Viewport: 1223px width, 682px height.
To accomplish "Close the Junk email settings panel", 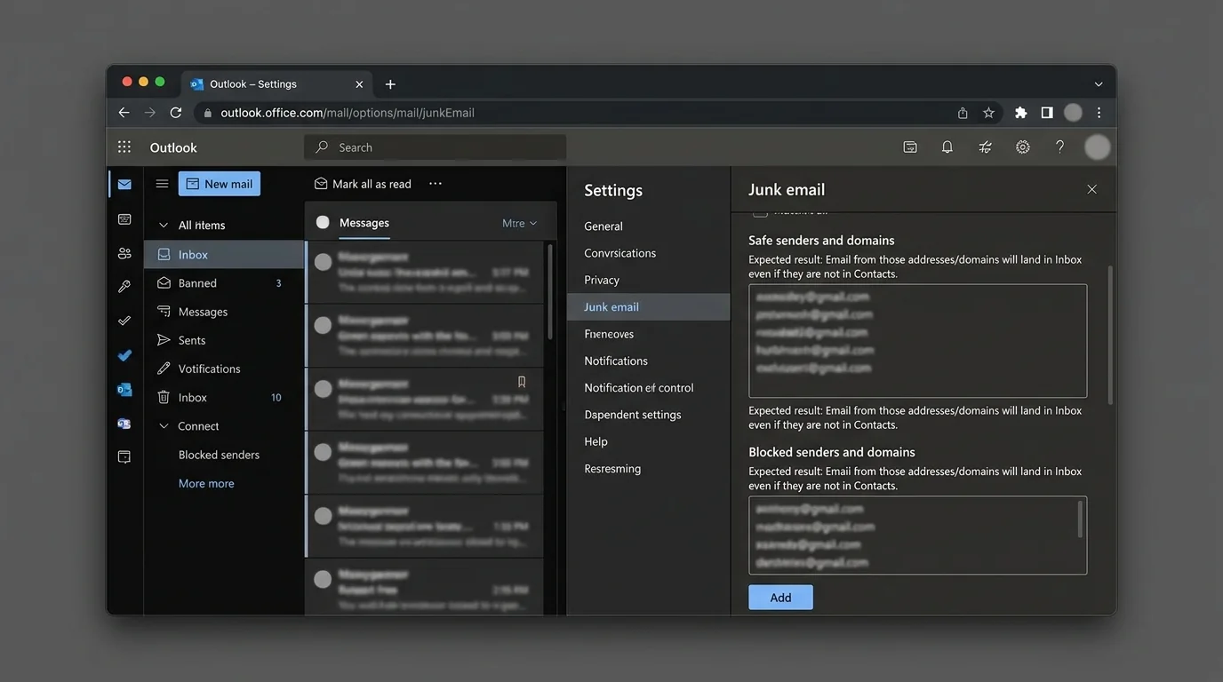I will (x=1091, y=189).
